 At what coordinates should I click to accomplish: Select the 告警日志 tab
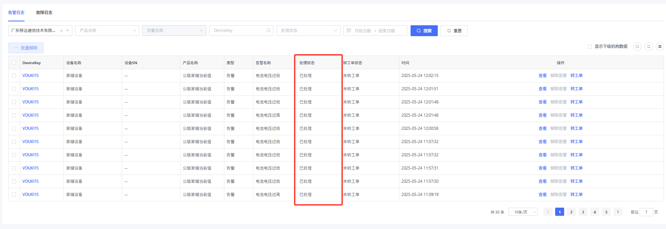pyautogui.click(x=16, y=13)
